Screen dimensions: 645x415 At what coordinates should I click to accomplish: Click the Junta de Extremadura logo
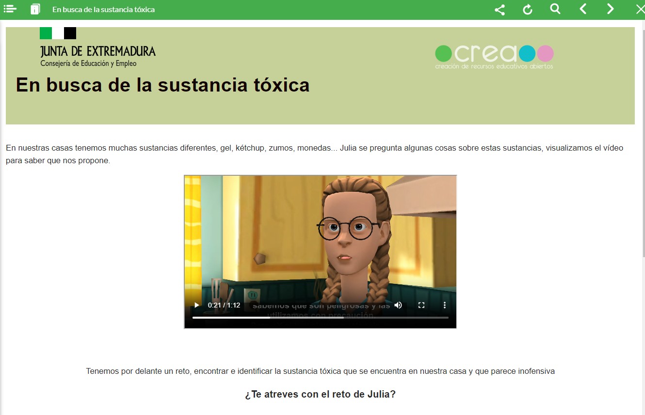[x=98, y=47]
